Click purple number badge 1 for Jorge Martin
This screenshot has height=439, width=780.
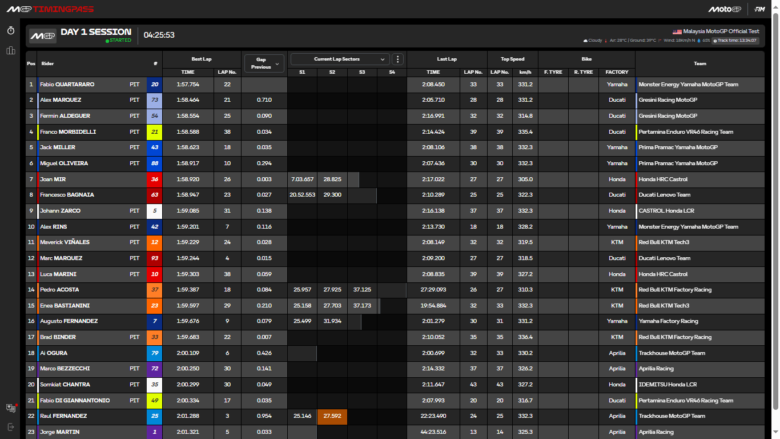(154, 432)
